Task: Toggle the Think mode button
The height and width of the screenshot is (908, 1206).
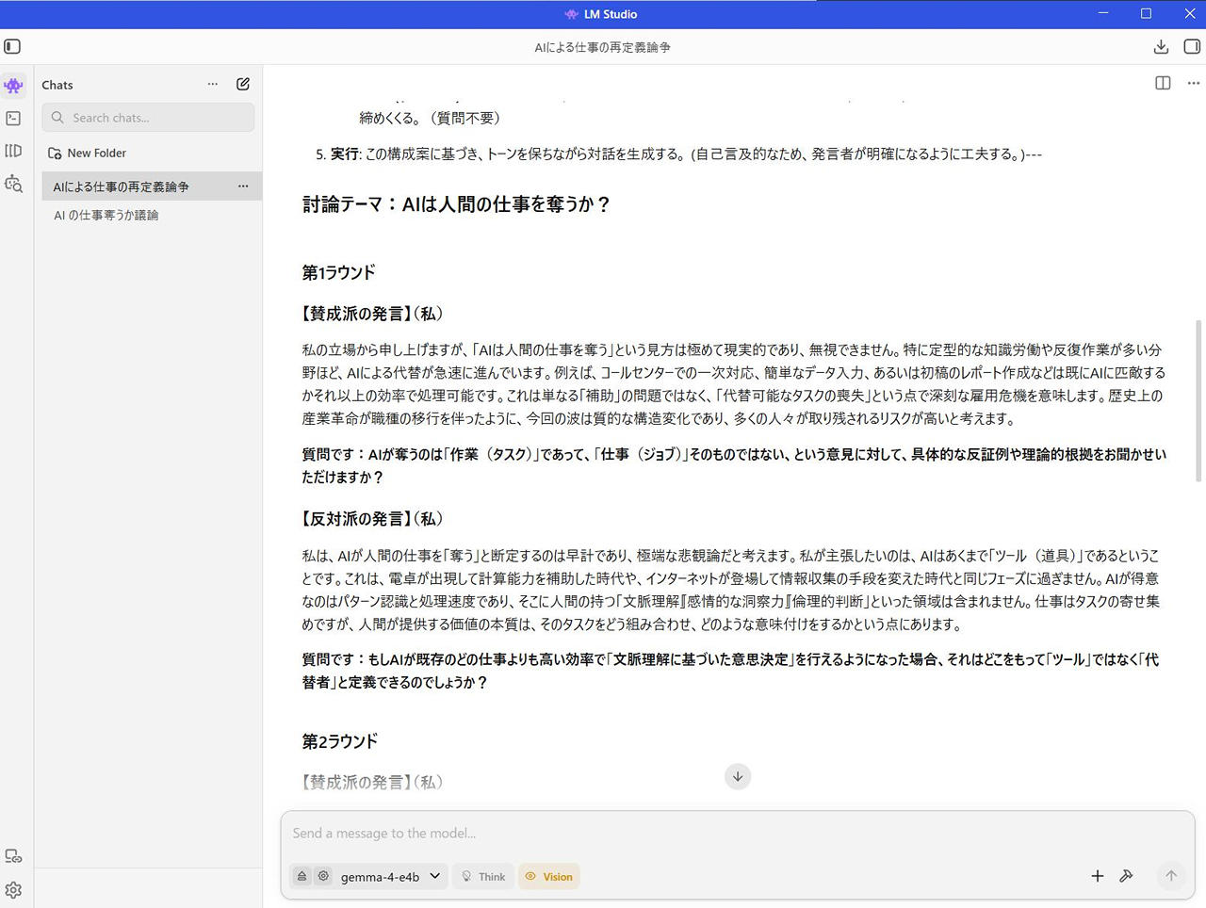Action: point(483,876)
